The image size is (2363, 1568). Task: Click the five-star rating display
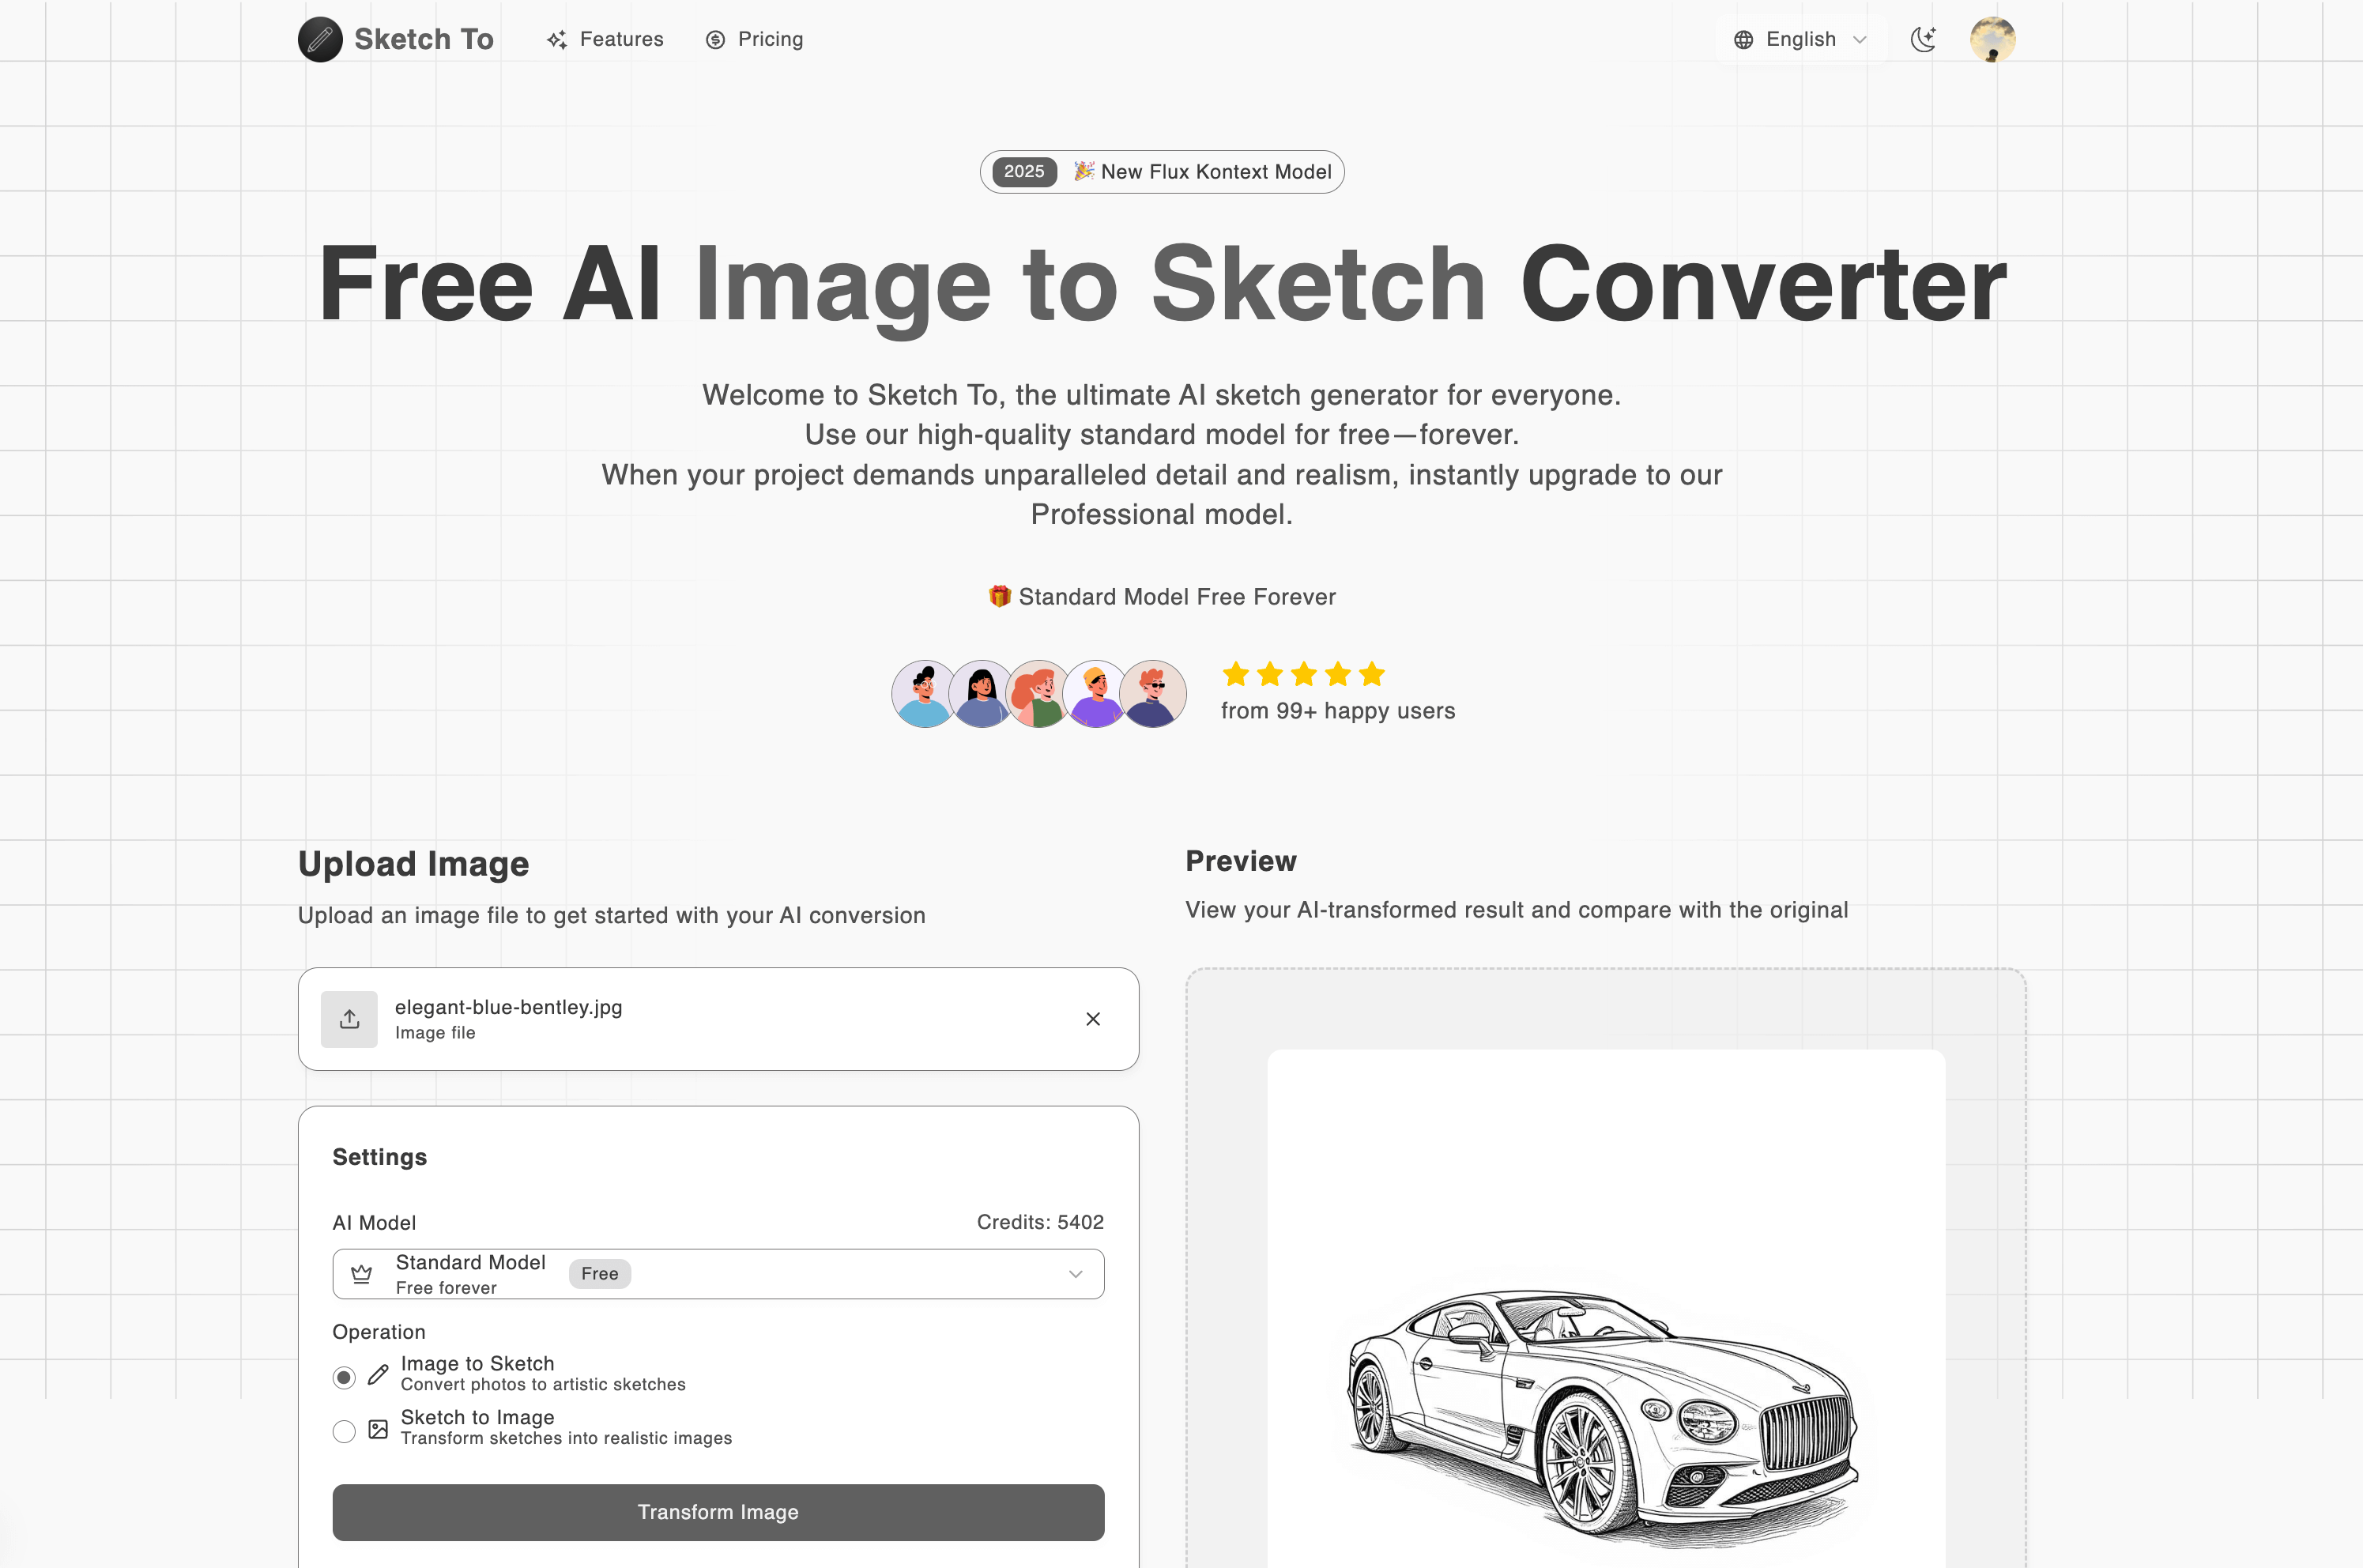[1302, 674]
